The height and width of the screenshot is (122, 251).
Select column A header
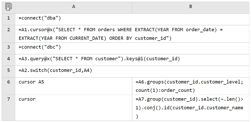74,7
